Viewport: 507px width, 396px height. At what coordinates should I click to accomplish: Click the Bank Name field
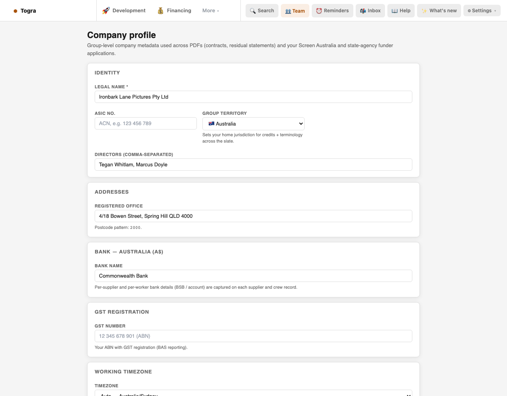tap(253, 276)
